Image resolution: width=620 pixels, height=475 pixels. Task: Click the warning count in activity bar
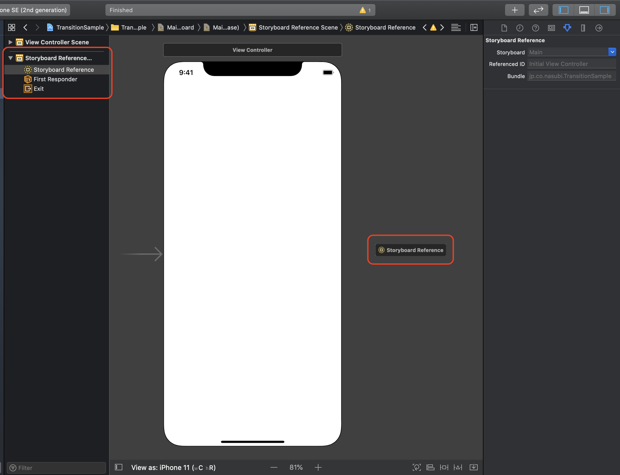point(366,10)
